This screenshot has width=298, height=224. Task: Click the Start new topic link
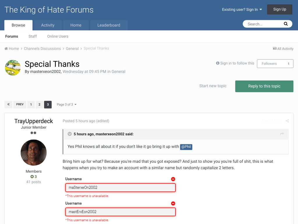tap(213, 86)
